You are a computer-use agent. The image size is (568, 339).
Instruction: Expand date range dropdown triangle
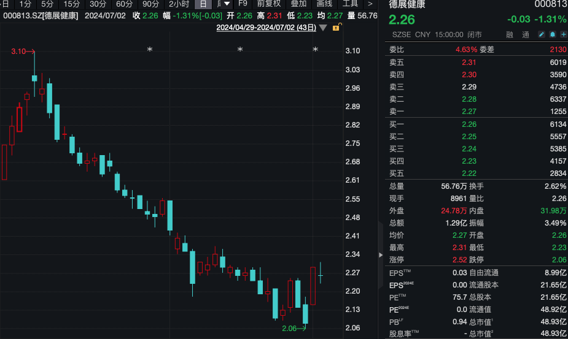(323, 28)
